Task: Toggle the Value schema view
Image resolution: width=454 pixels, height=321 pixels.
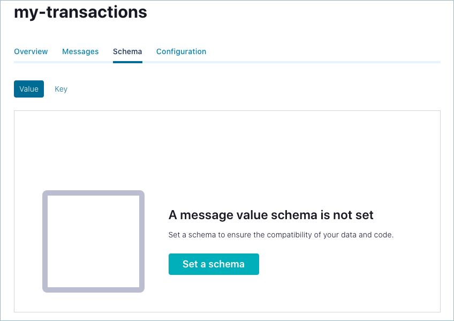Action: [x=29, y=89]
